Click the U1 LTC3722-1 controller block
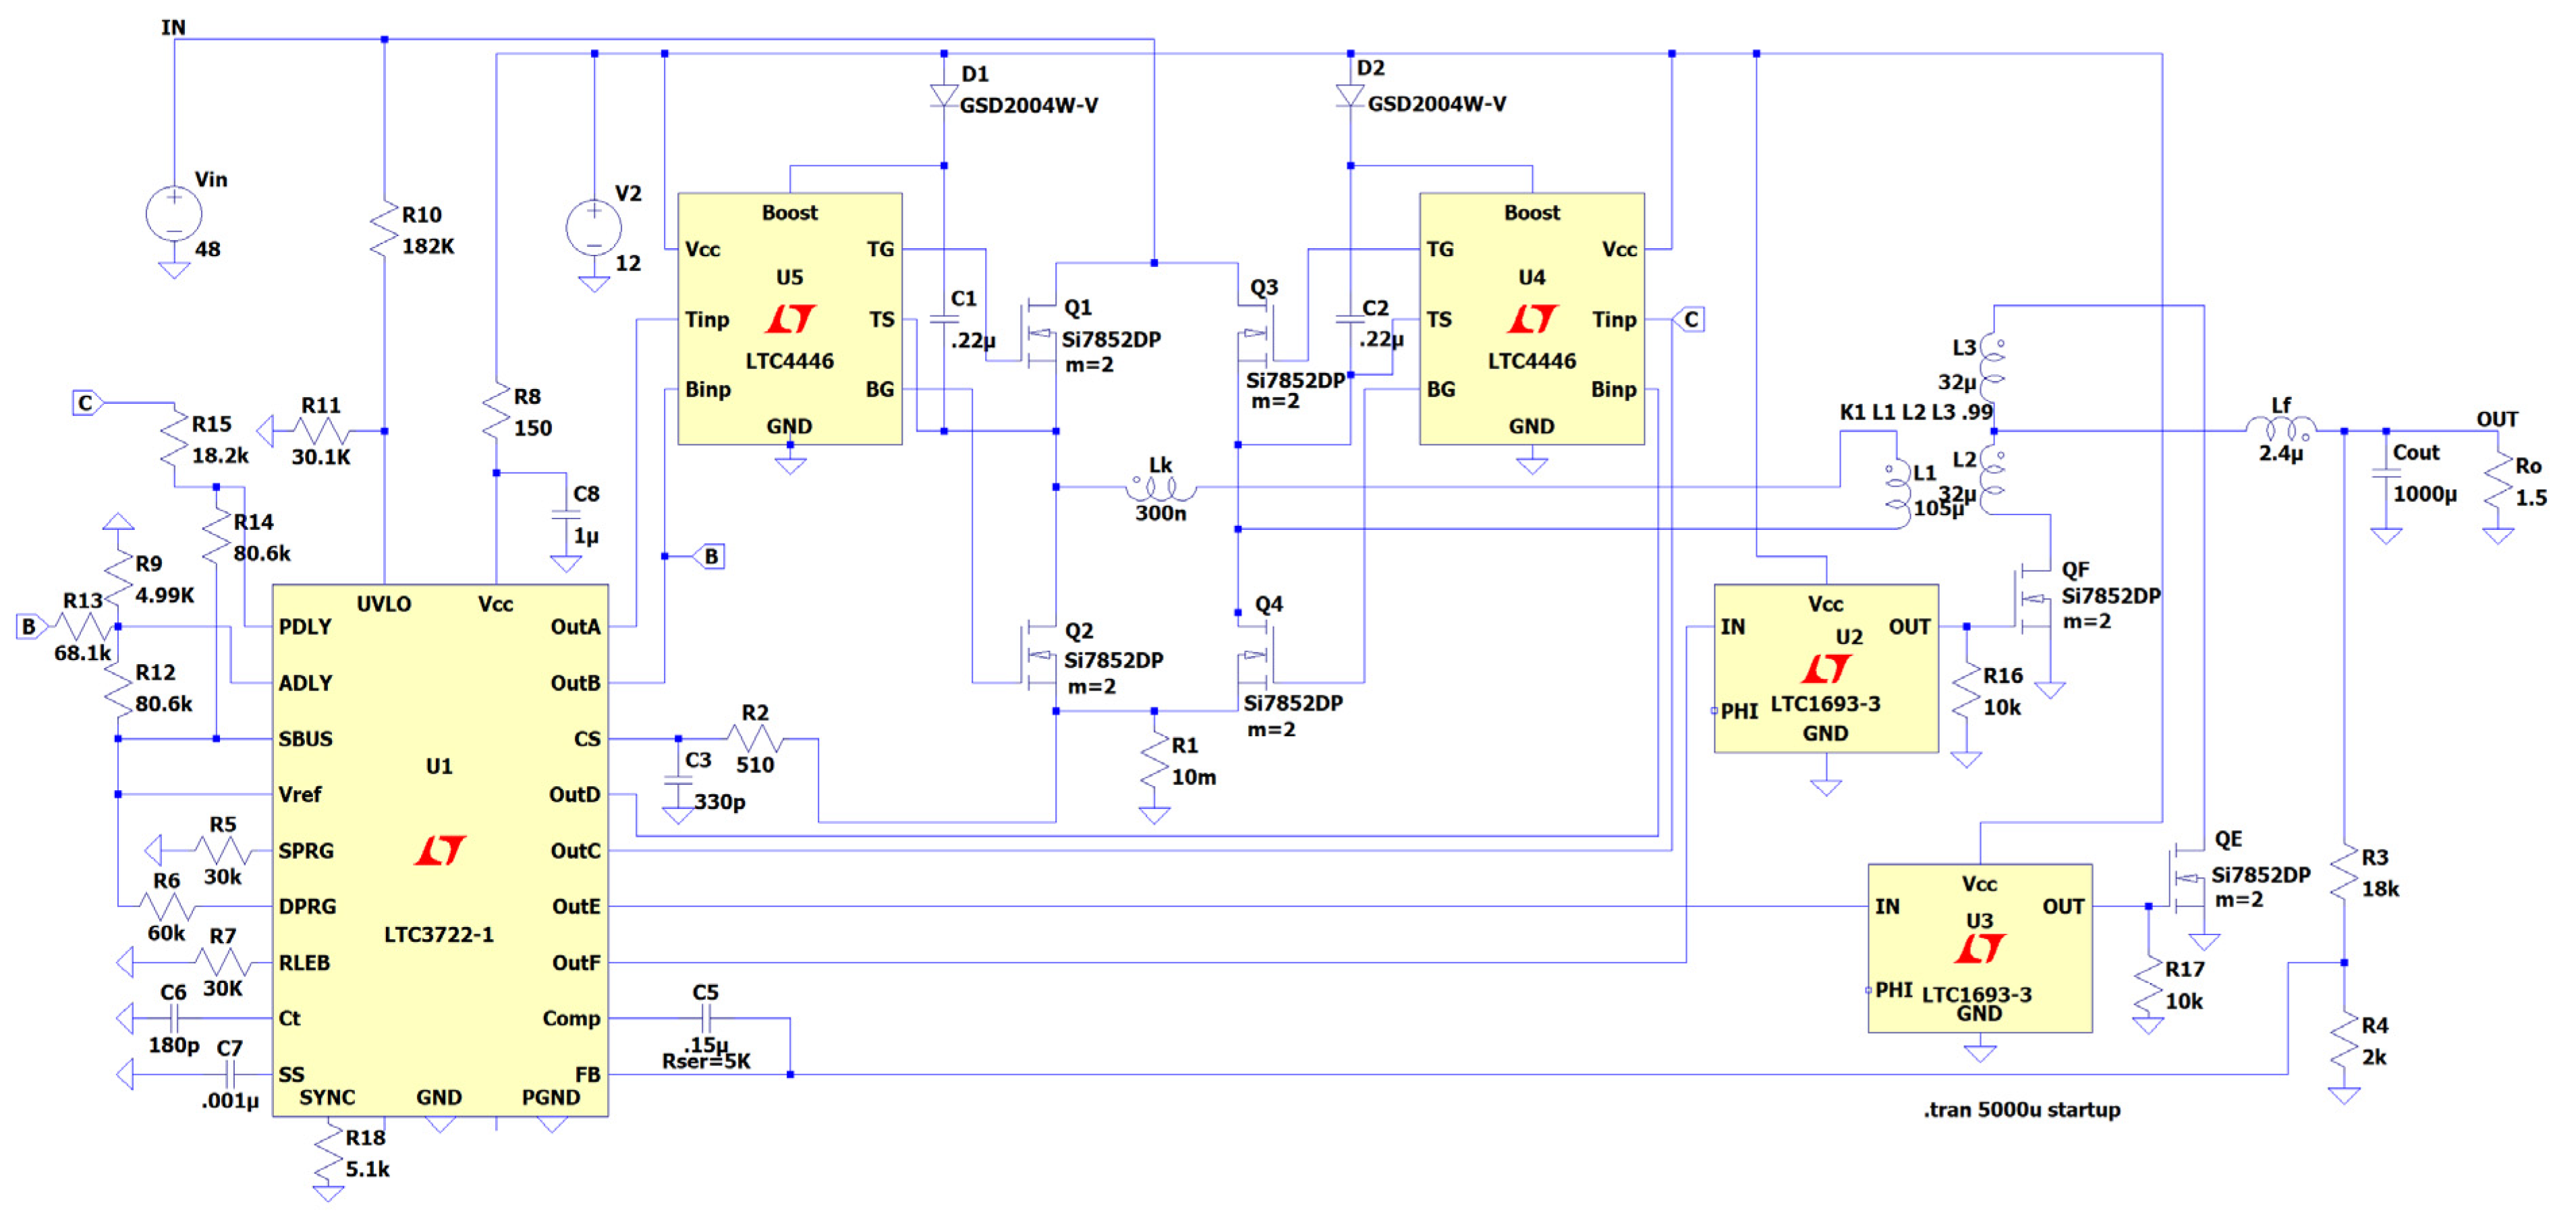 tap(440, 850)
